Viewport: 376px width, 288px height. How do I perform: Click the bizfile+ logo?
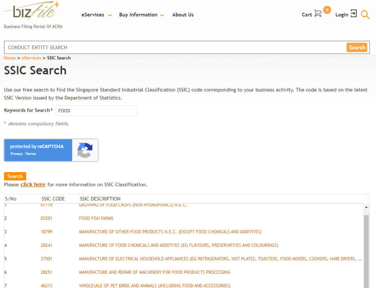pyautogui.click(x=32, y=11)
